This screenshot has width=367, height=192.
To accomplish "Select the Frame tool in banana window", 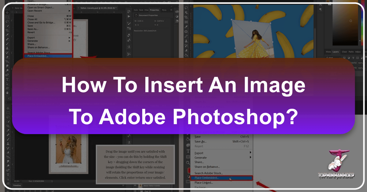I will pyautogui.click(x=187, y=22).
